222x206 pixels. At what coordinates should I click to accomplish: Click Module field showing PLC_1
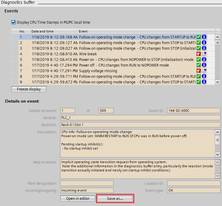click(x=140, y=118)
